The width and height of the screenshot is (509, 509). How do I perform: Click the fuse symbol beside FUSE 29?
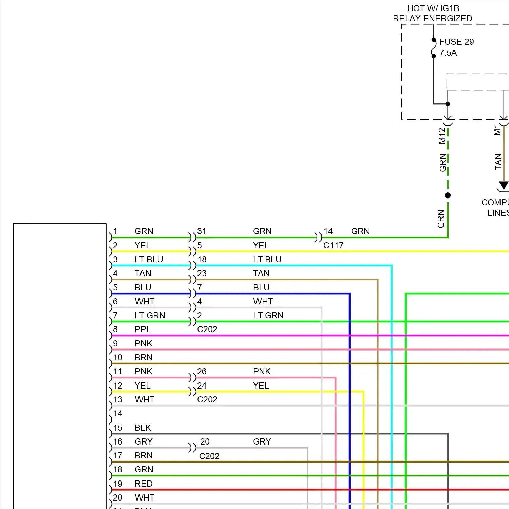click(x=433, y=48)
